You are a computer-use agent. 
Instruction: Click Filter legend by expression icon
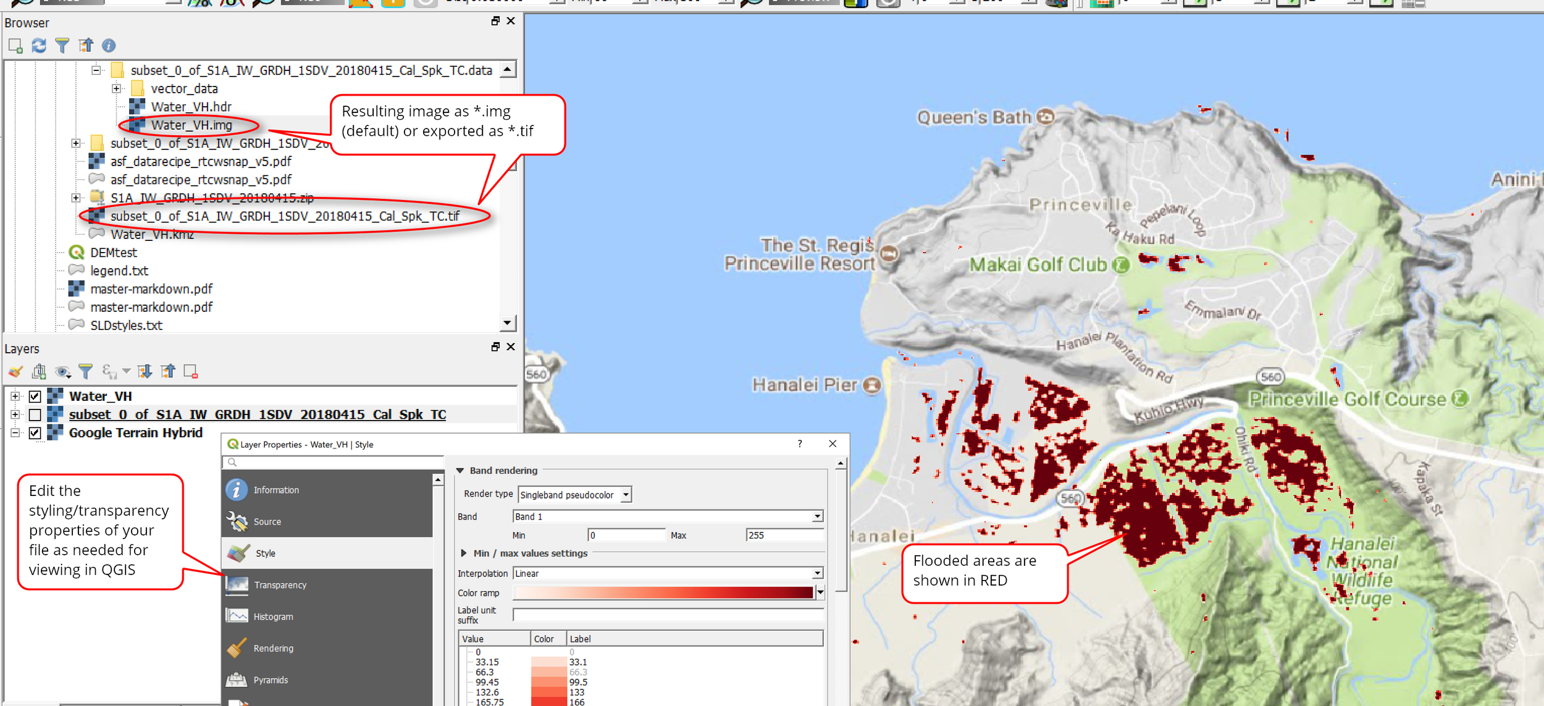109,371
